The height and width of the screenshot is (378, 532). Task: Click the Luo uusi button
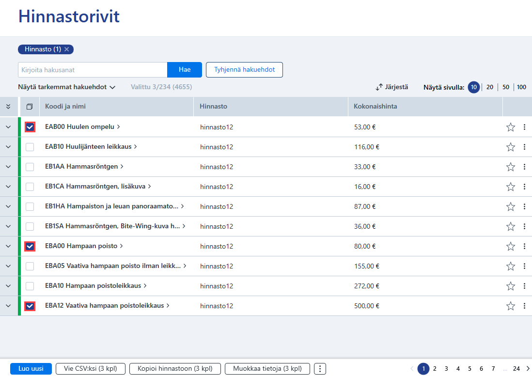click(31, 369)
